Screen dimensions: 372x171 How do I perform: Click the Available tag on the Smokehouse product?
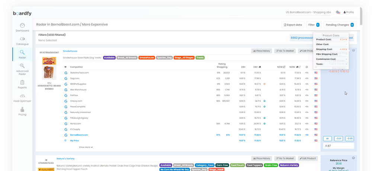coord(109,58)
